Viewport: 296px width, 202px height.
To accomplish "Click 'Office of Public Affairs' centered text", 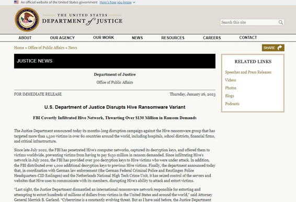I will pos(115,82).
